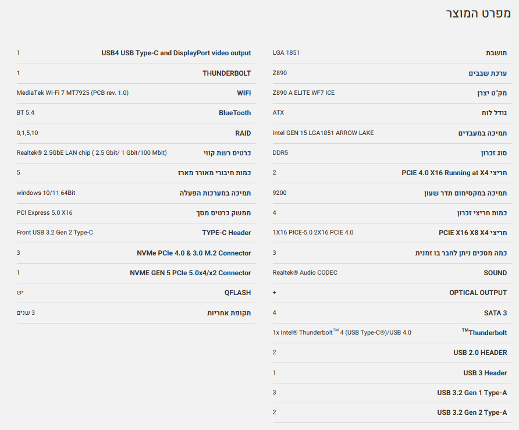The height and width of the screenshot is (430, 519).
Task: Select the Intel GEN 15 ARROW LAKE text
Action: coord(323,133)
